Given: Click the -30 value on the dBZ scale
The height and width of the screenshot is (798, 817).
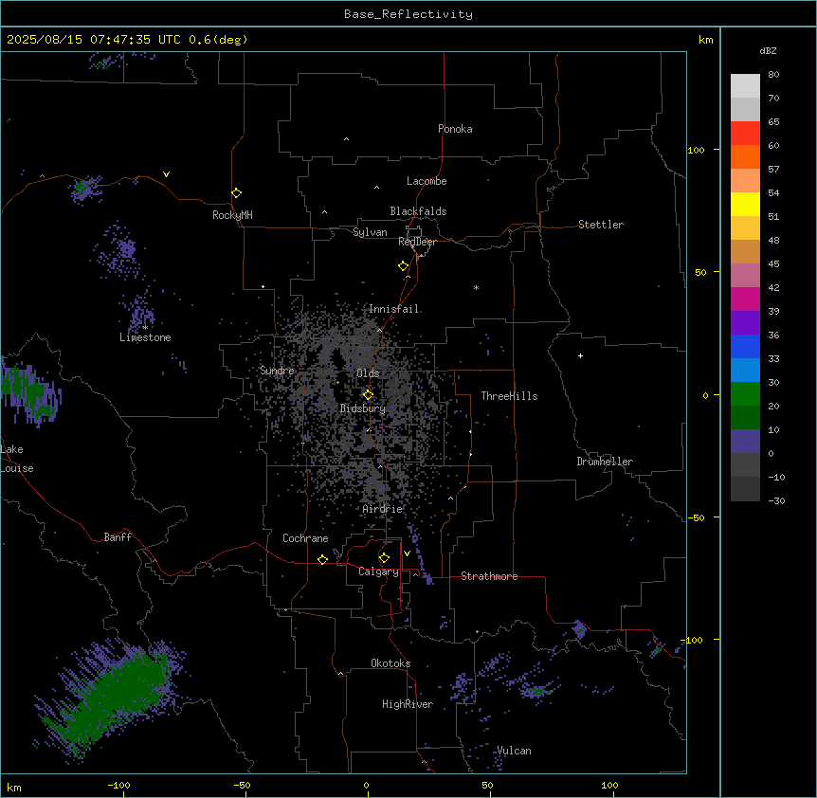Looking at the screenshot, I should [x=776, y=501].
